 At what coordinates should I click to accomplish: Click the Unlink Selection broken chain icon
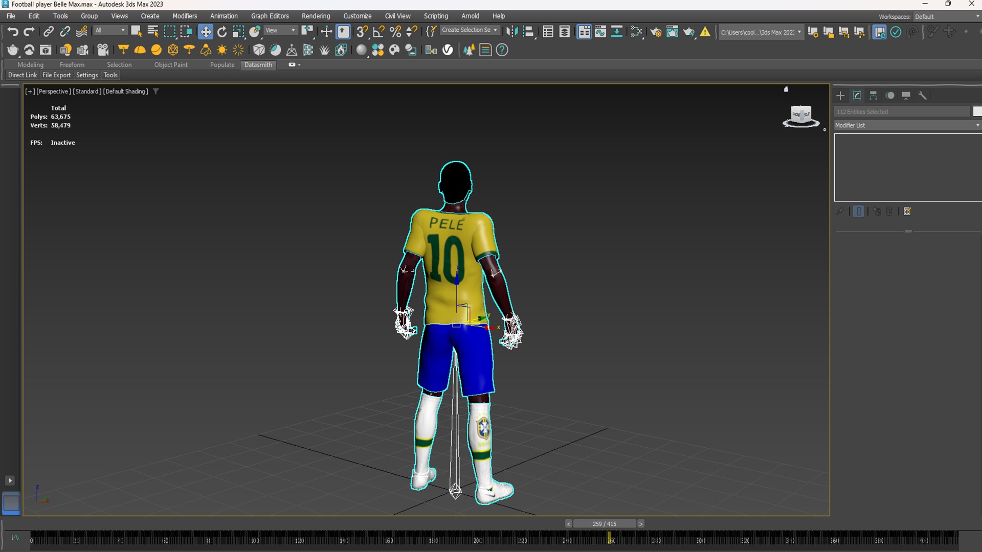65,32
